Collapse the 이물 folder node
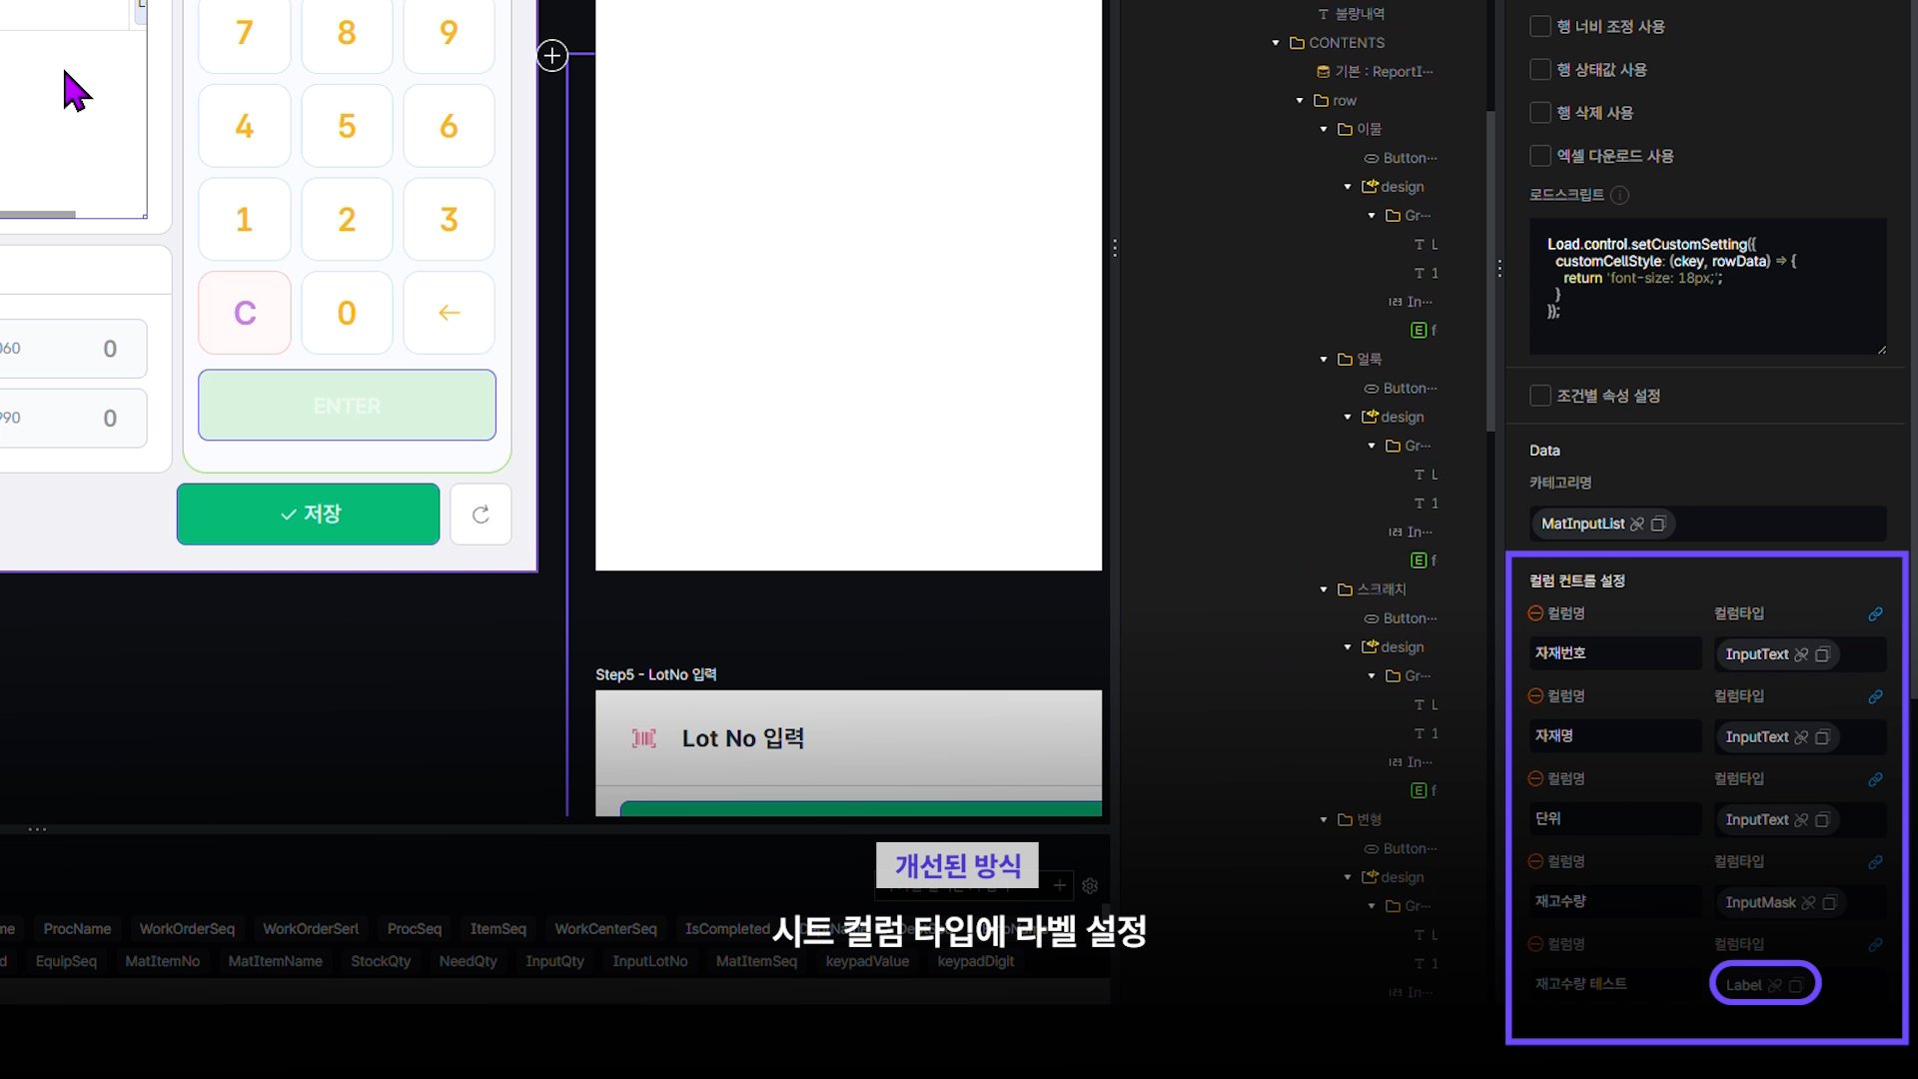 [1324, 130]
